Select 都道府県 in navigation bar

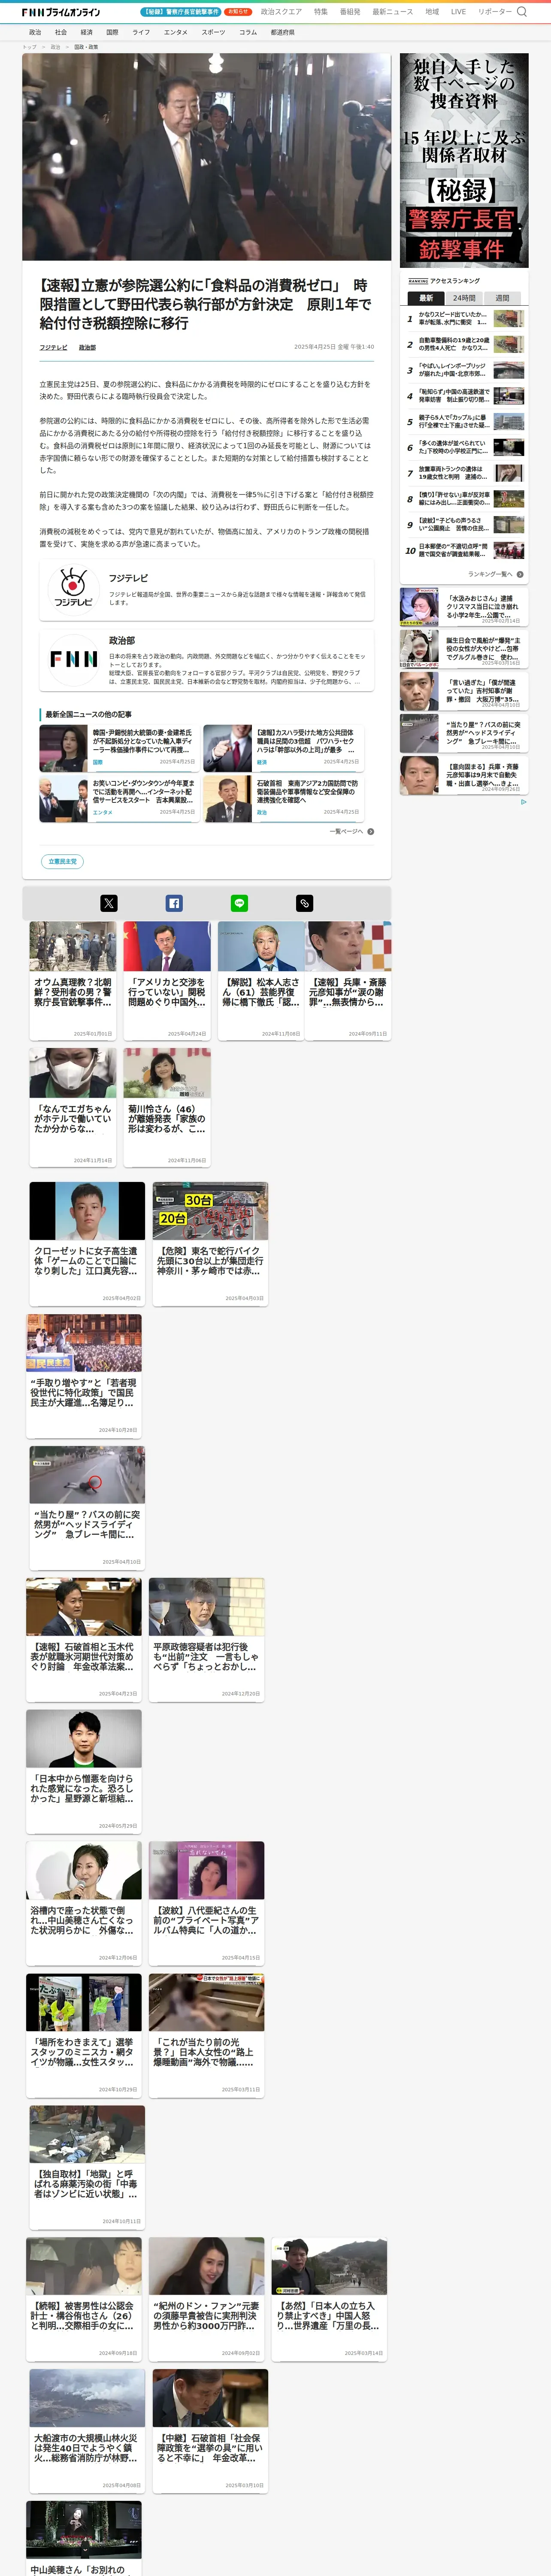pos(283,32)
